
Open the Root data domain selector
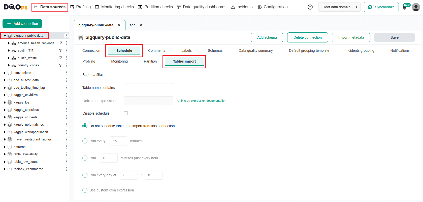coord(339,7)
